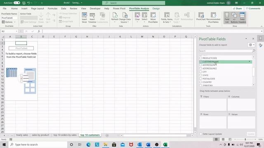The width and height of the screenshot is (264, 148).
Task: Open Change Data Source
Action: pyautogui.click(x=125, y=18)
